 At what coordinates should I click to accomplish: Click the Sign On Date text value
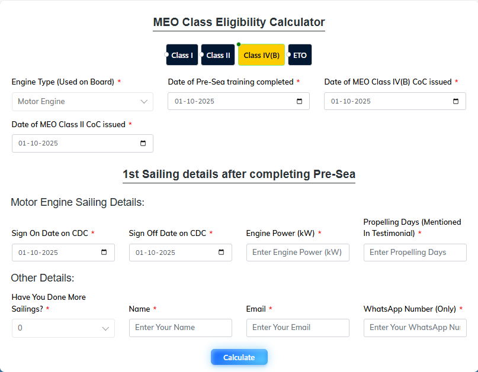39,253
